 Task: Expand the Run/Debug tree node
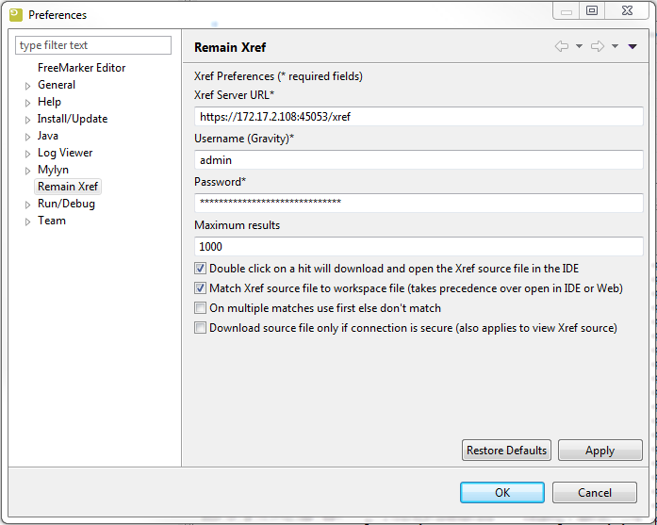click(x=27, y=205)
